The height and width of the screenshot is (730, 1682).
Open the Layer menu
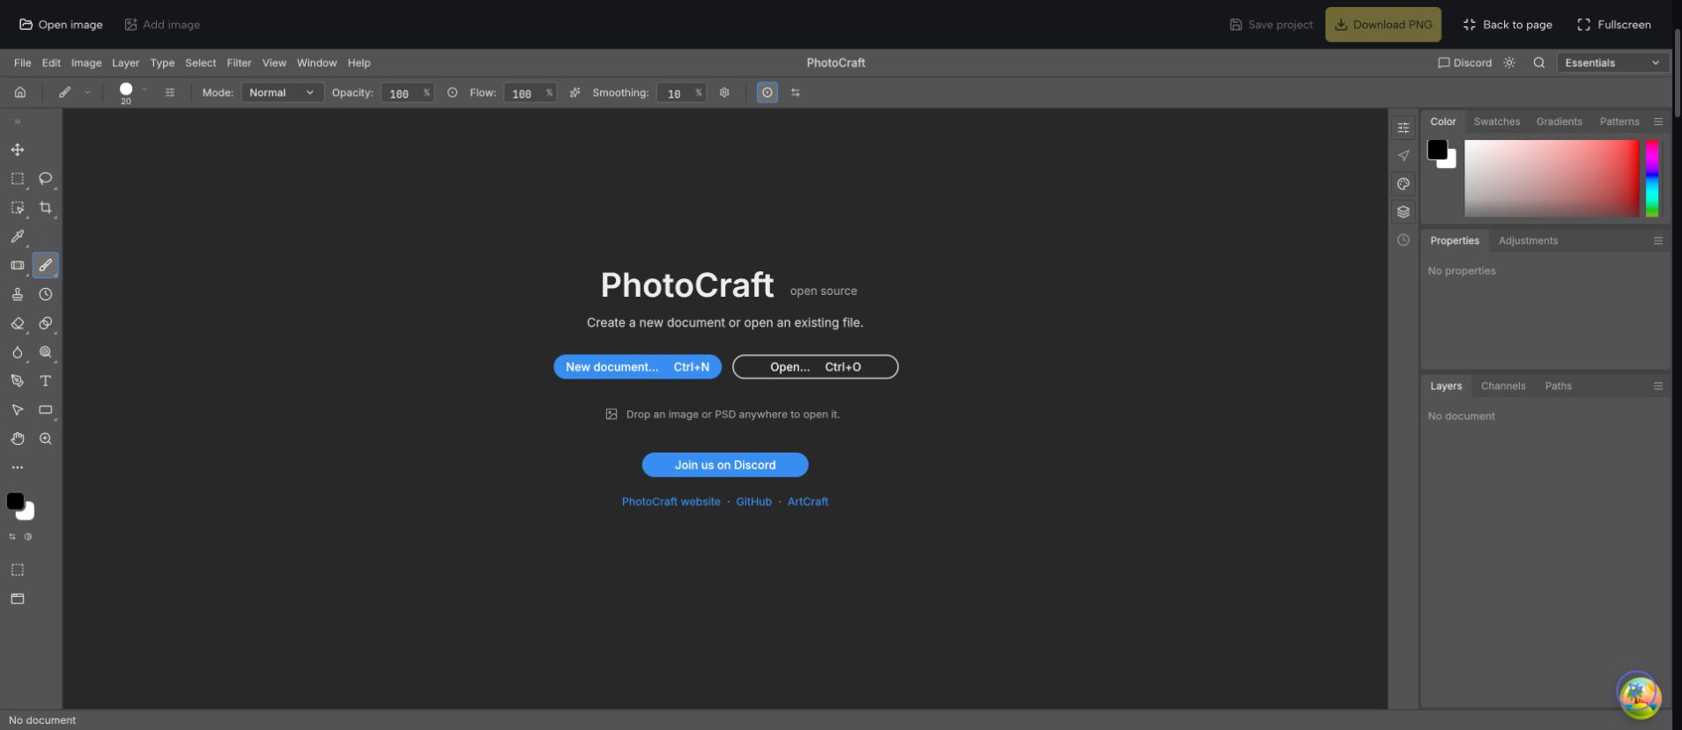pyautogui.click(x=125, y=63)
